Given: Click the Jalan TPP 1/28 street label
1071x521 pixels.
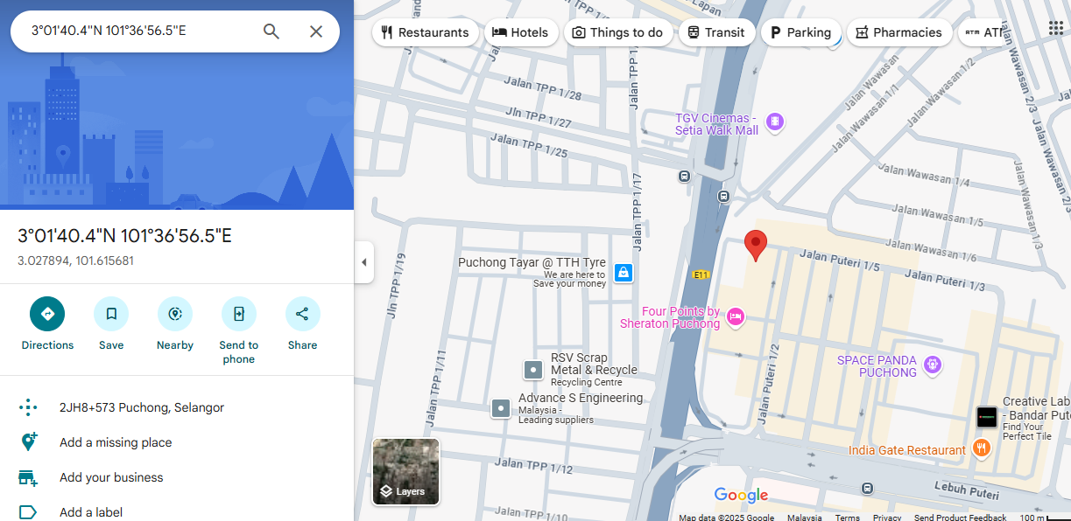Looking at the screenshot, I should [x=543, y=87].
